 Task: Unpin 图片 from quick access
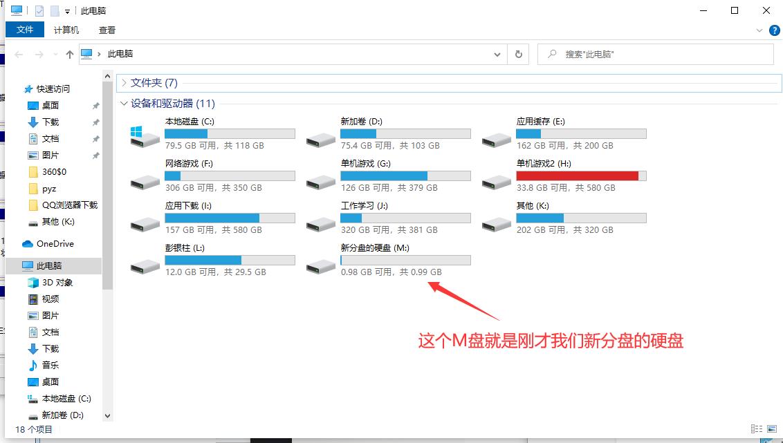pos(95,155)
